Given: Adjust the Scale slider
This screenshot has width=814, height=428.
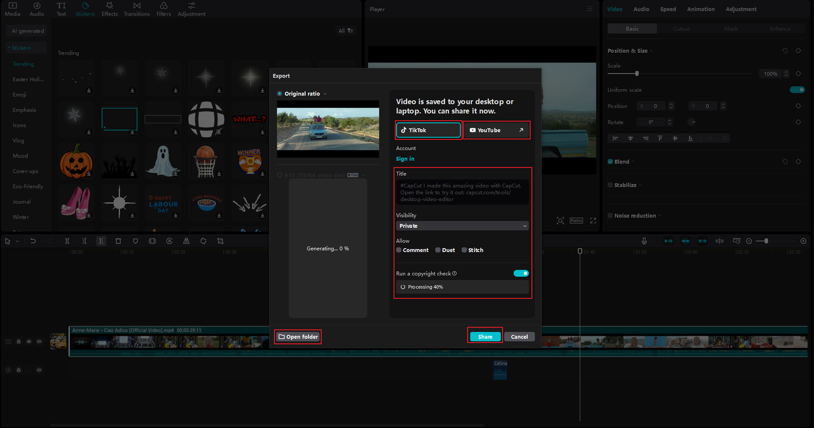Looking at the screenshot, I should click(637, 74).
